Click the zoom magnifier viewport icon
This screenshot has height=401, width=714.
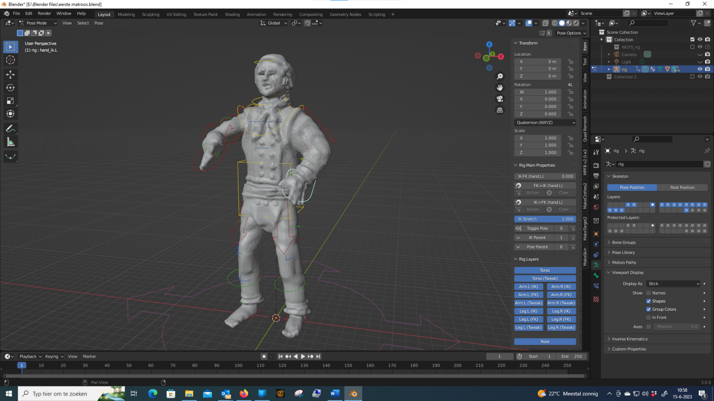coord(500,77)
